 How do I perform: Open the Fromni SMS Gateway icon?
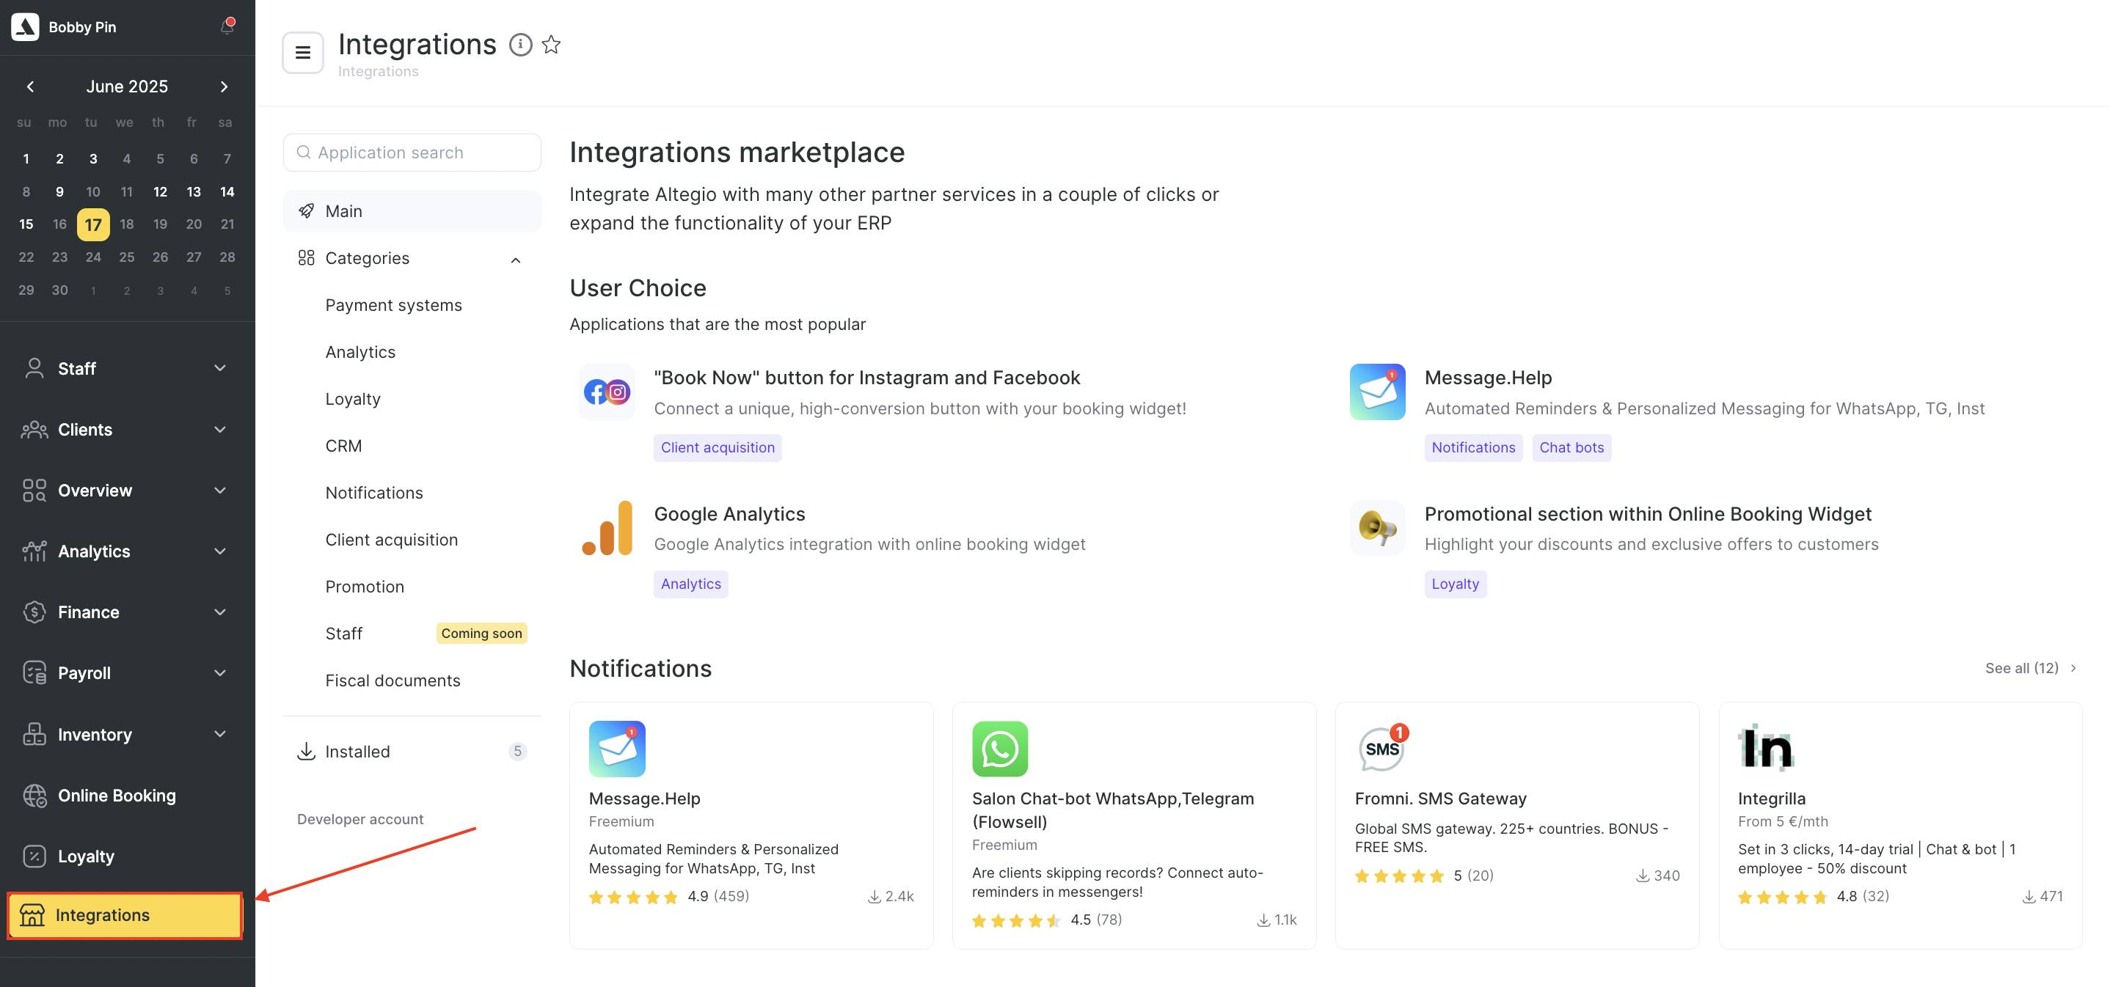click(x=1383, y=748)
